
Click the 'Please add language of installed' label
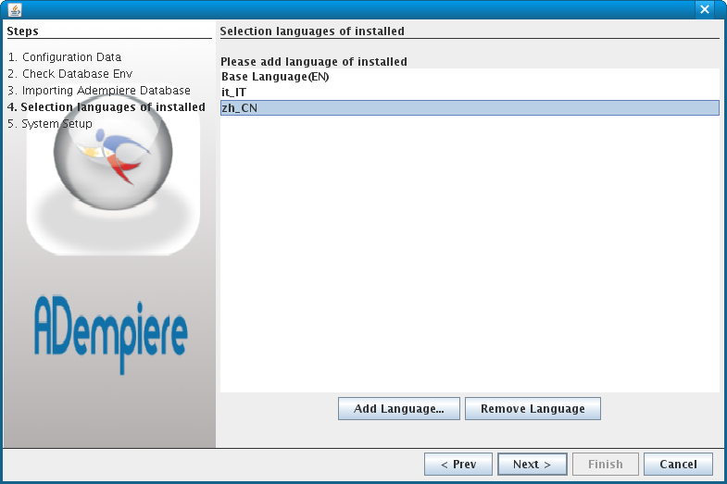(314, 62)
